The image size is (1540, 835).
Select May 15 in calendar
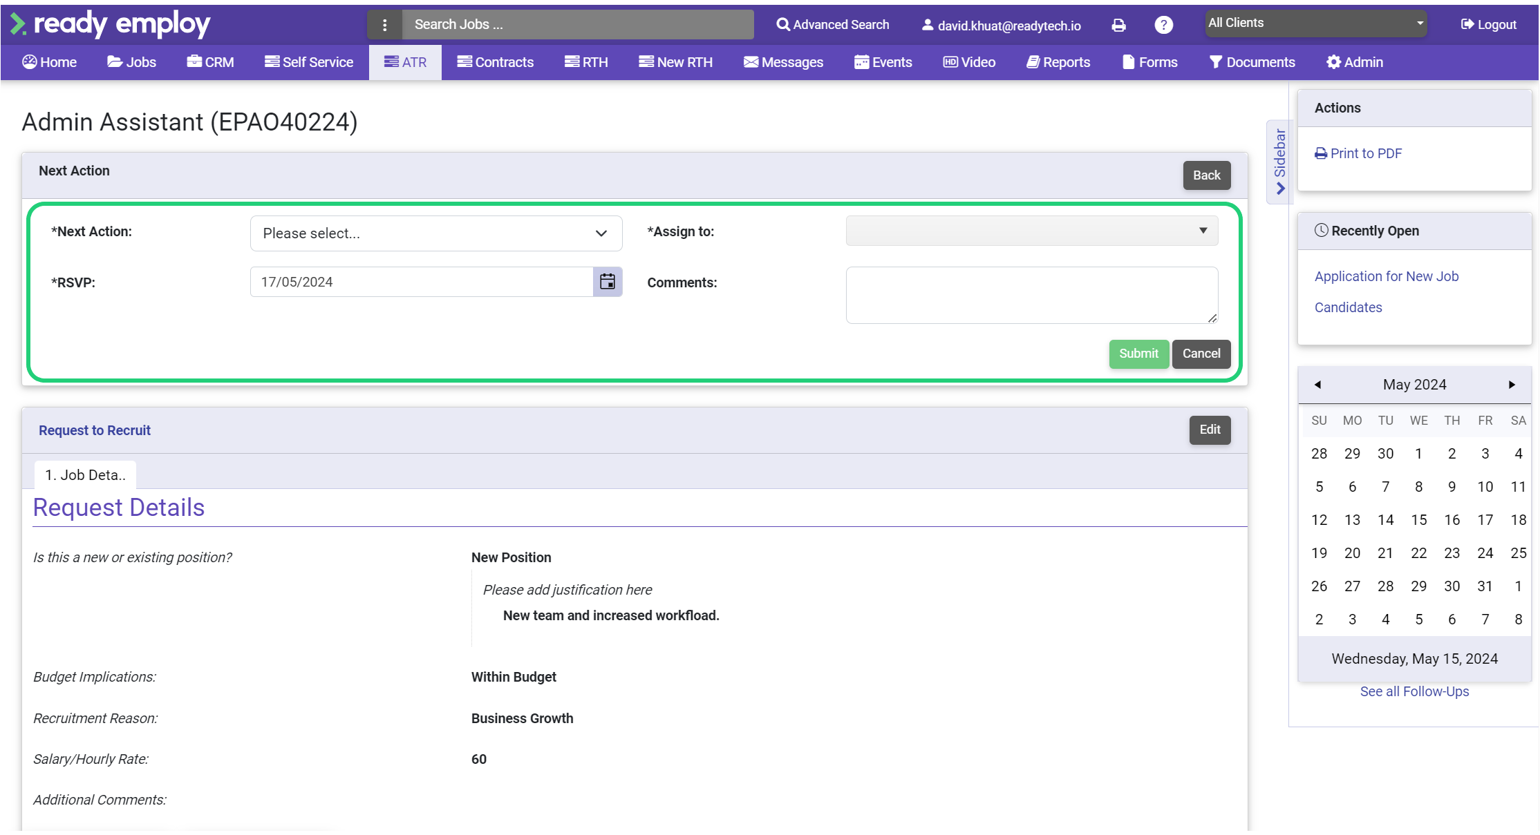click(1418, 520)
